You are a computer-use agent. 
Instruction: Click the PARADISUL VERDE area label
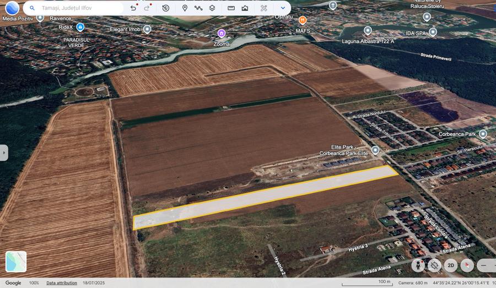pyautogui.click(x=76, y=43)
